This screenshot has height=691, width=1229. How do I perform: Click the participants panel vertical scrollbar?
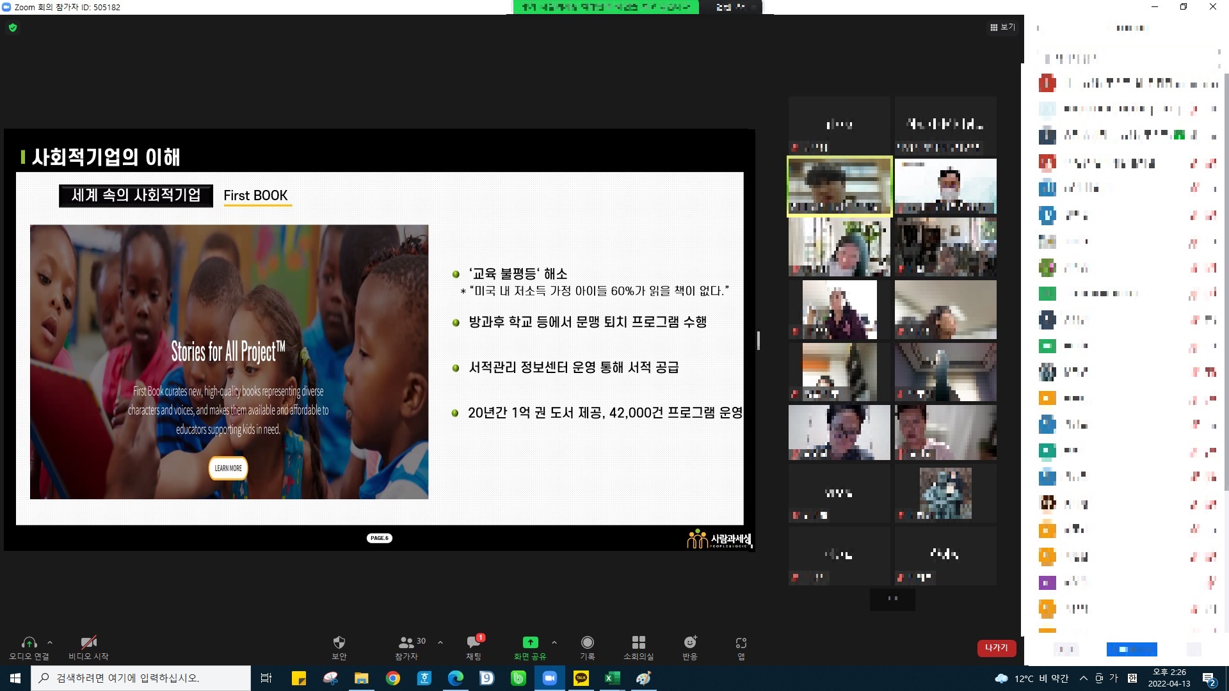coord(1226,282)
